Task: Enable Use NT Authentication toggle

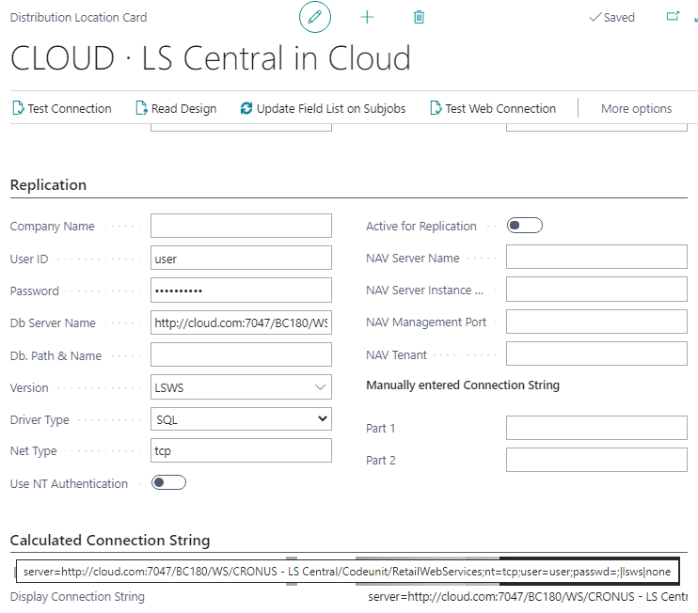Action: point(169,483)
